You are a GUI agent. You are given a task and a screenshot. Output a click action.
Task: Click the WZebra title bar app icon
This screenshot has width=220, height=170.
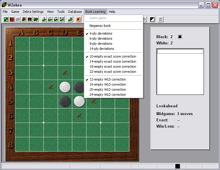pos(4,5)
